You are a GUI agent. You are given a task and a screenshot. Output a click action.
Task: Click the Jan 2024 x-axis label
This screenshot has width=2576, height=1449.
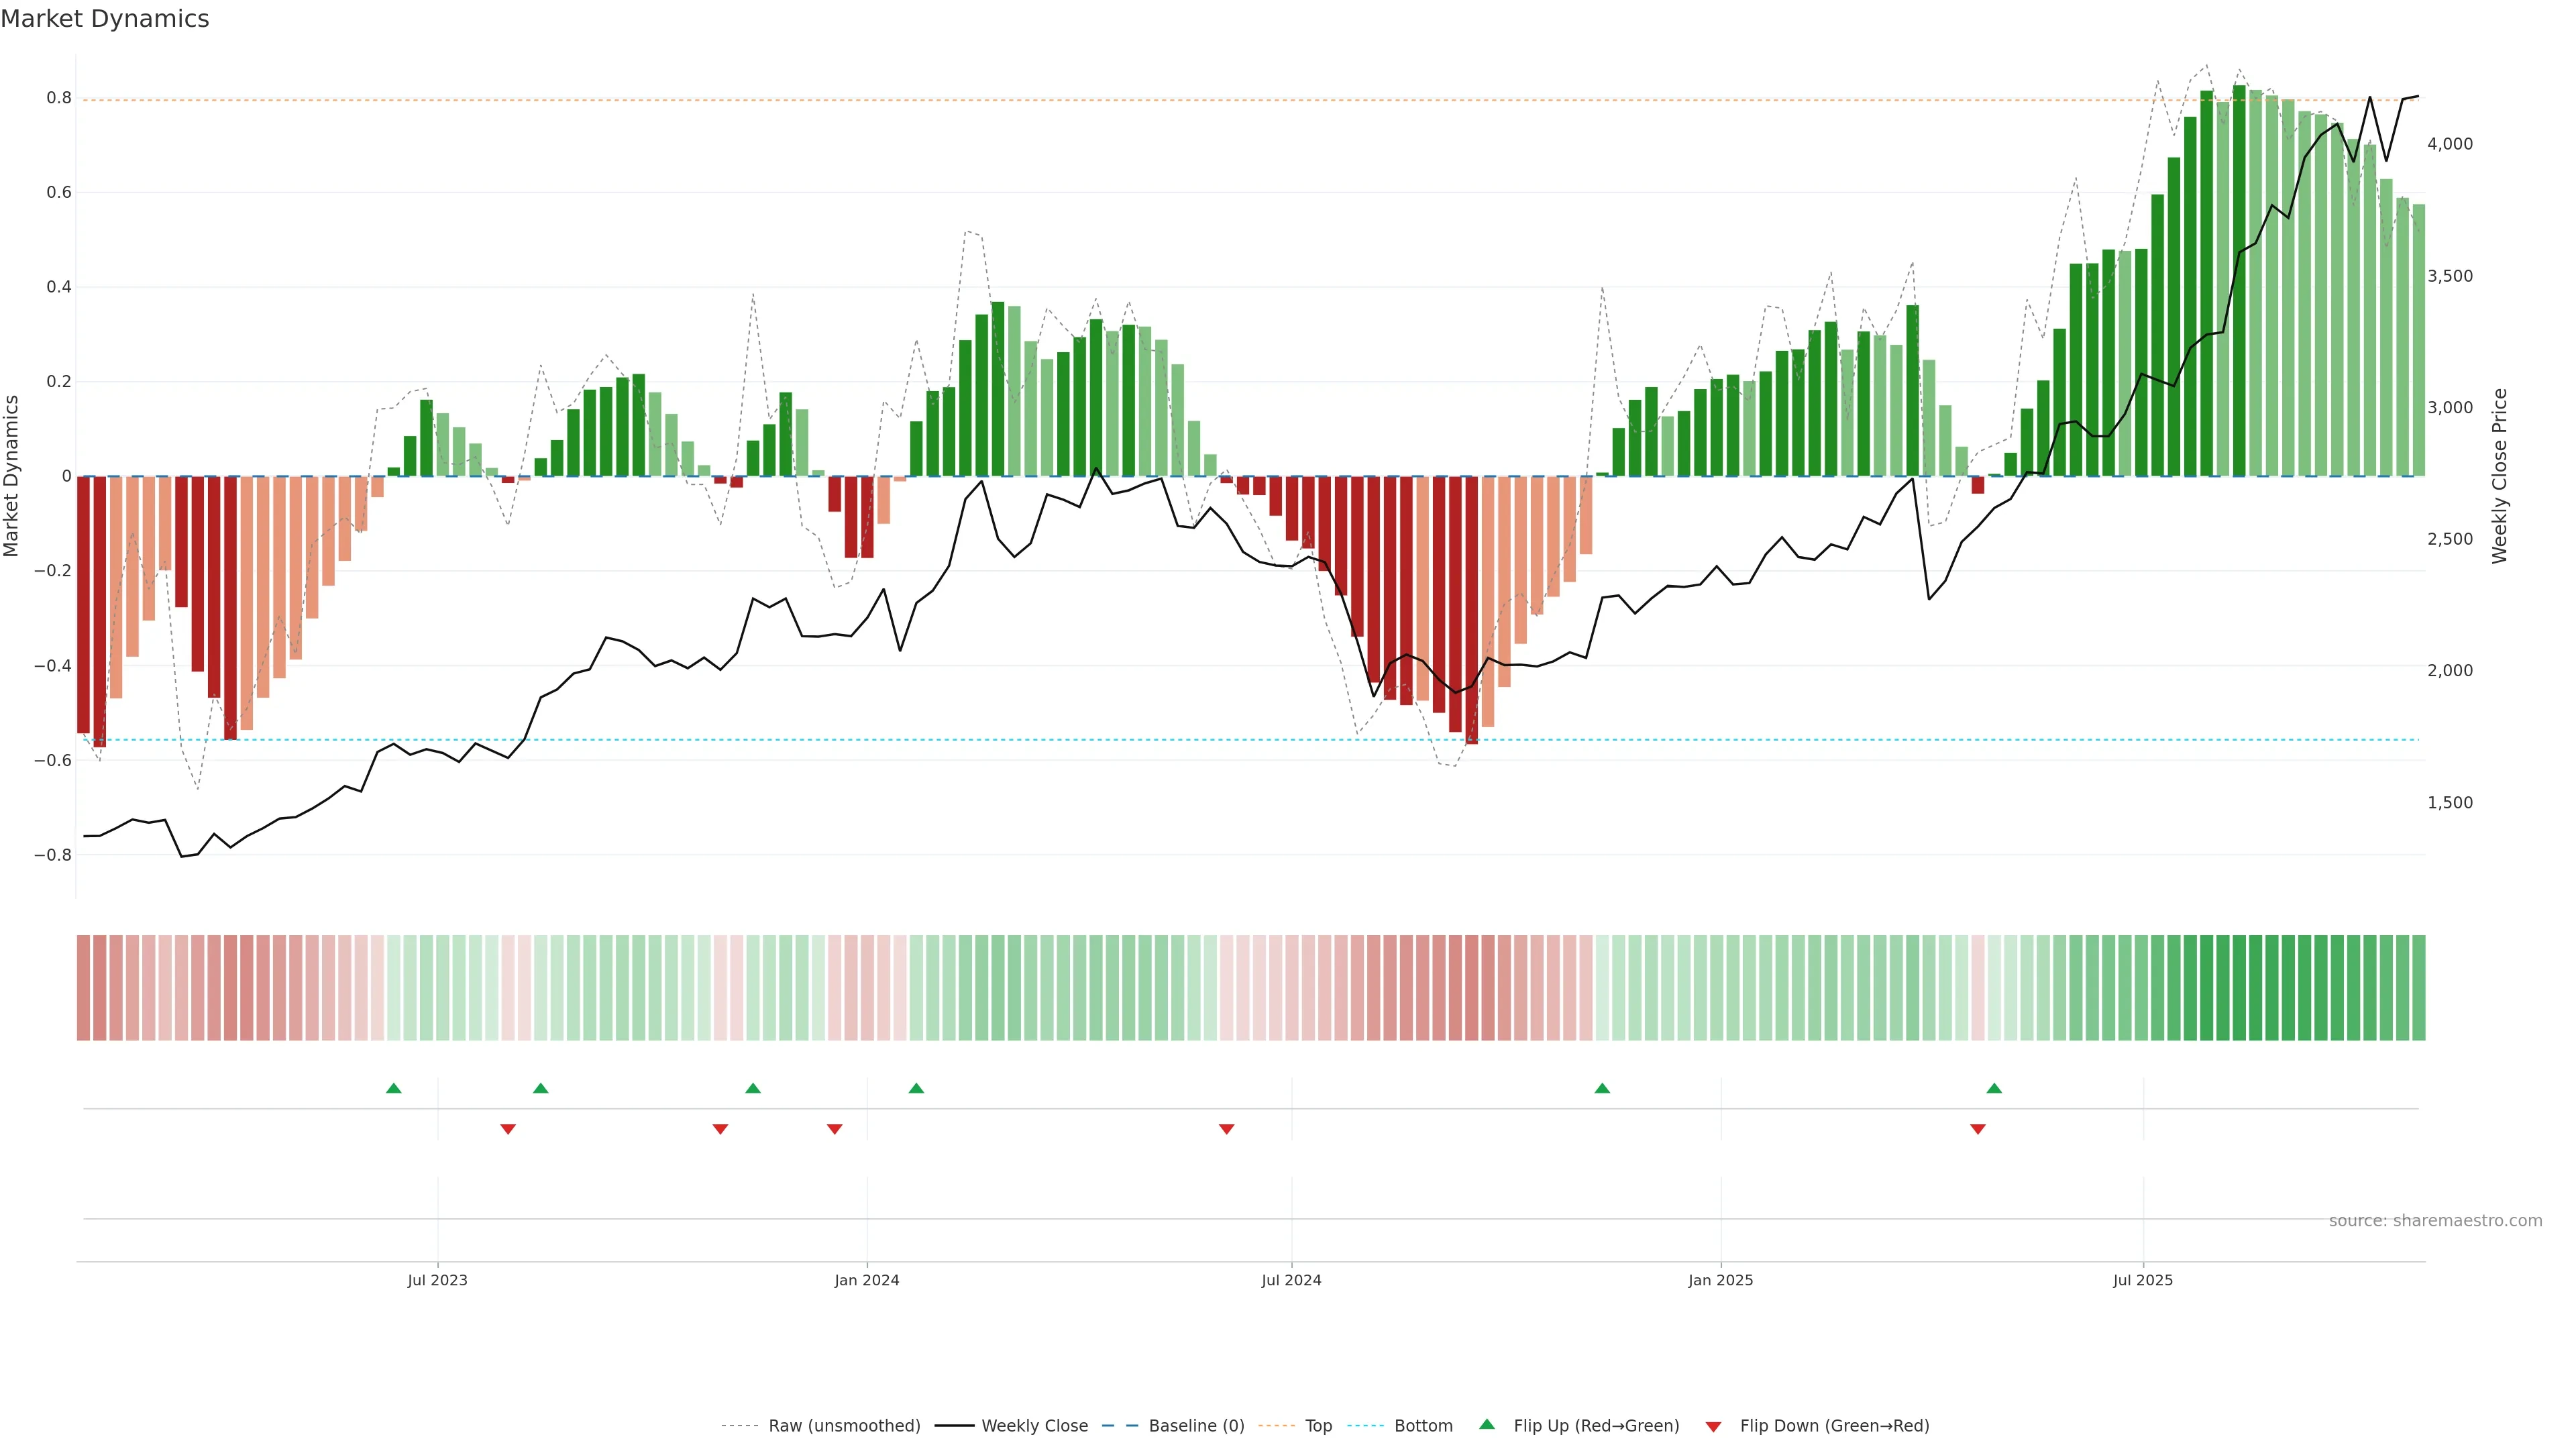pyautogui.click(x=867, y=1280)
